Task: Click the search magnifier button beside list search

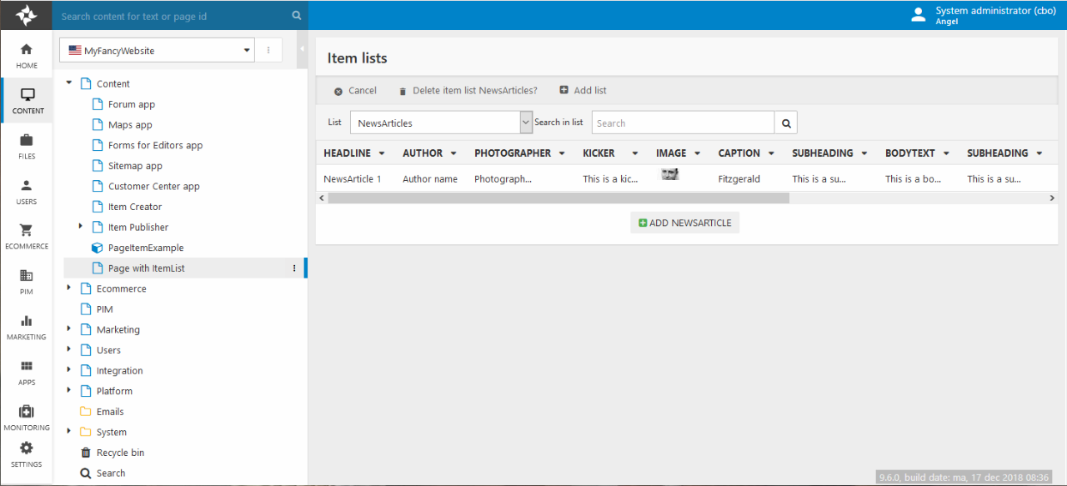Action: 785,123
